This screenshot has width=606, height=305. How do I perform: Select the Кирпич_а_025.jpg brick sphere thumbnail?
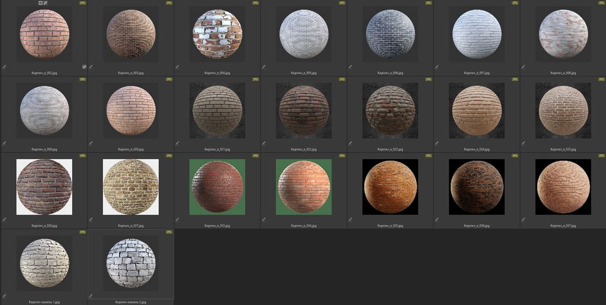pyautogui.click(x=563, y=110)
